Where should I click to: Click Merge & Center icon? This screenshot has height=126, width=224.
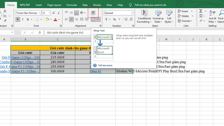click(94, 19)
